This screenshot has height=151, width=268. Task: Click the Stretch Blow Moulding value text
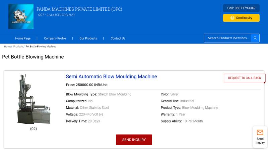point(115,94)
